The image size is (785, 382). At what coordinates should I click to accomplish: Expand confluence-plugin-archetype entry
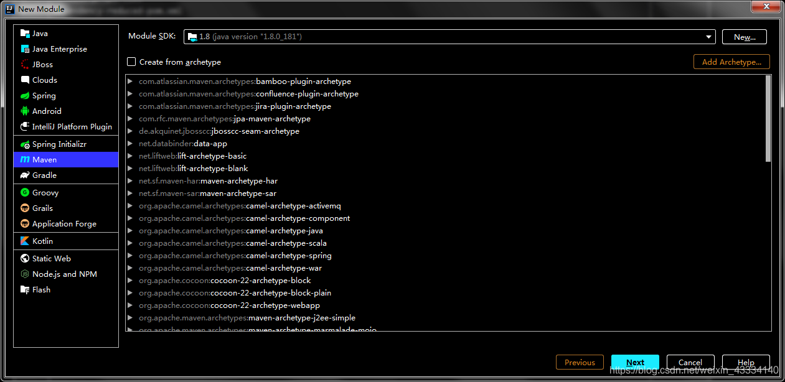130,94
